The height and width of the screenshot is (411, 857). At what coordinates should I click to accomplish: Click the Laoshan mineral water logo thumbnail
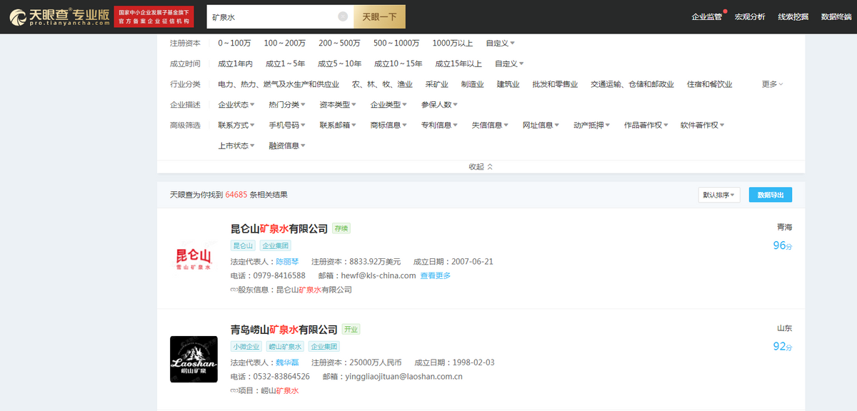(193, 359)
